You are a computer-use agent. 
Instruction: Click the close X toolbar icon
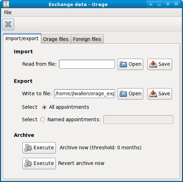click(x=8, y=24)
